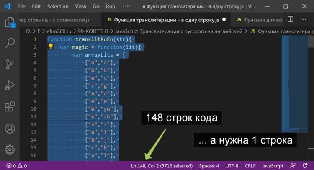Click line number 1 in gutter
Screen dimensions: 314x170
[35, 39]
